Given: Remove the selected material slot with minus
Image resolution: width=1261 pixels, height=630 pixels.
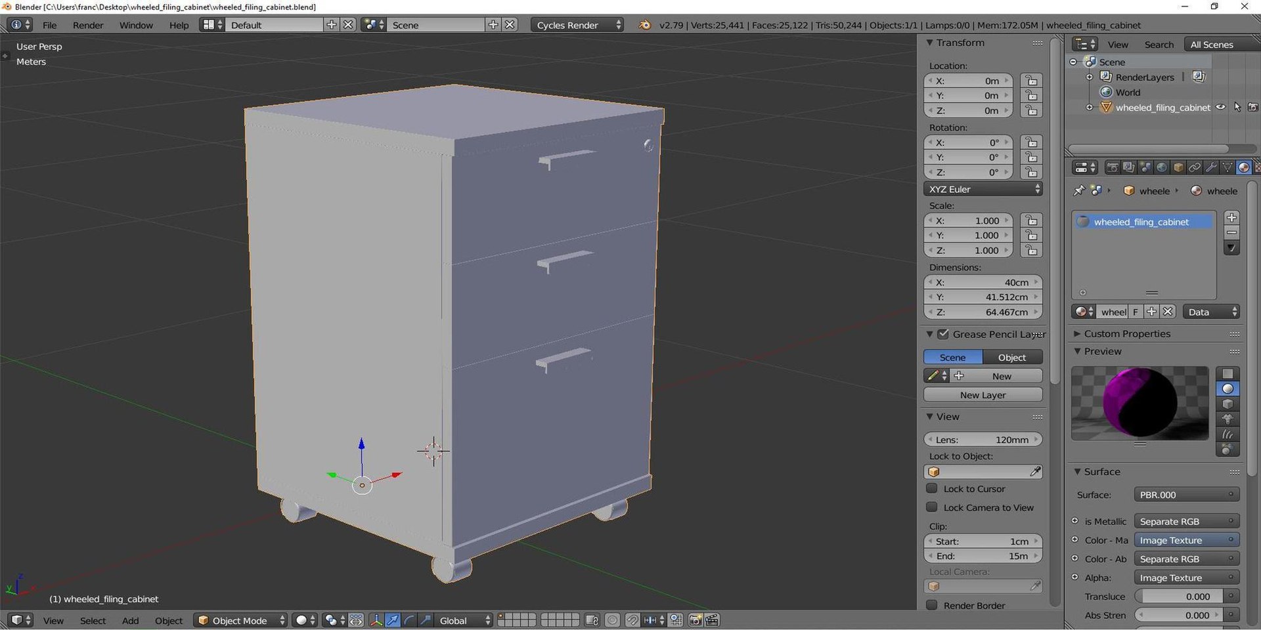Looking at the screenshot, I should (x=1231, y=233).
